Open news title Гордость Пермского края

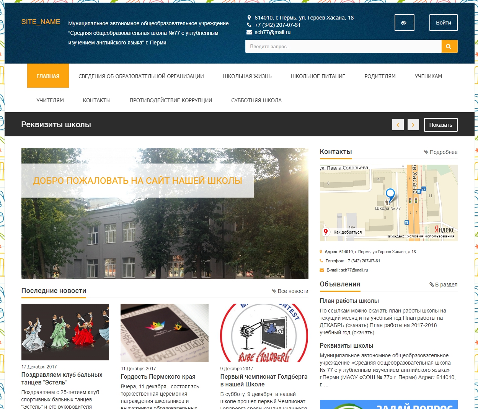[x=158, y=377]
